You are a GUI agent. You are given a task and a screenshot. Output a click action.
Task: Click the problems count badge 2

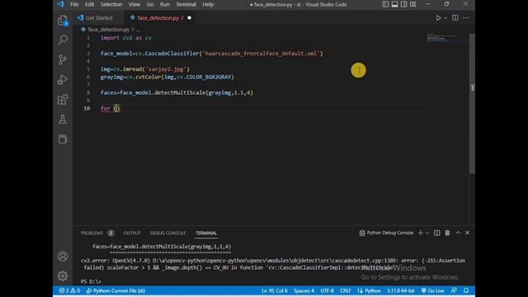pyautogui.click(x=111, y=233)
